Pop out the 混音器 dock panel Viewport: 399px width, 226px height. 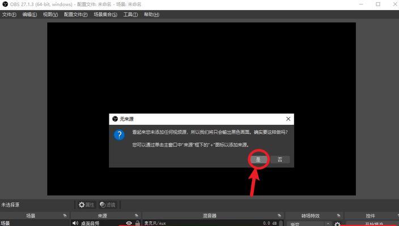coord(279,216)
